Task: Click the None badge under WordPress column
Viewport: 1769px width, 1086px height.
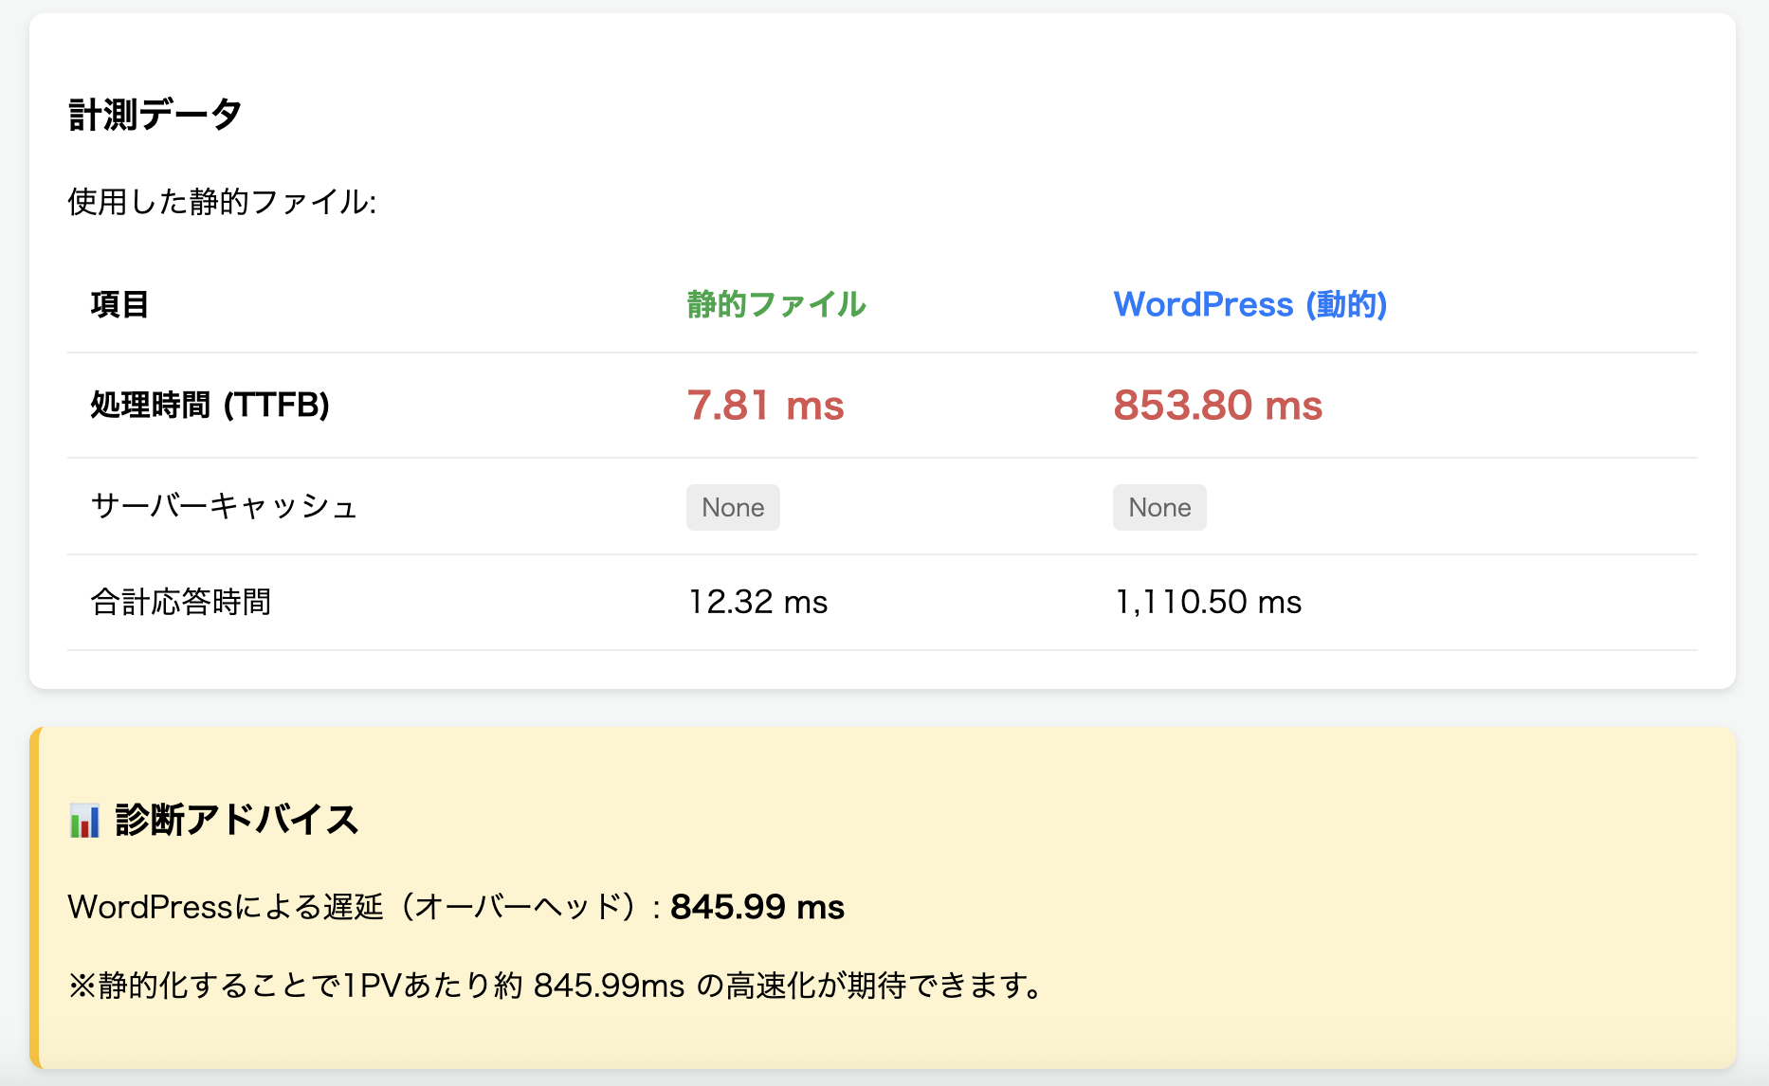Action: [1159, 508]
